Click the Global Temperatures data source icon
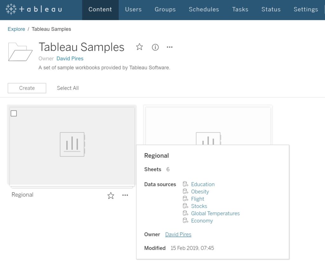Image resolution: width=325 pixels, height=276 pixels. (185, 213)
